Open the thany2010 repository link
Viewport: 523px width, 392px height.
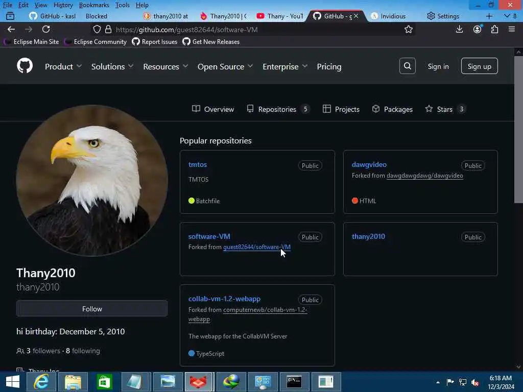pyautogui.click(x=368, y=236)
